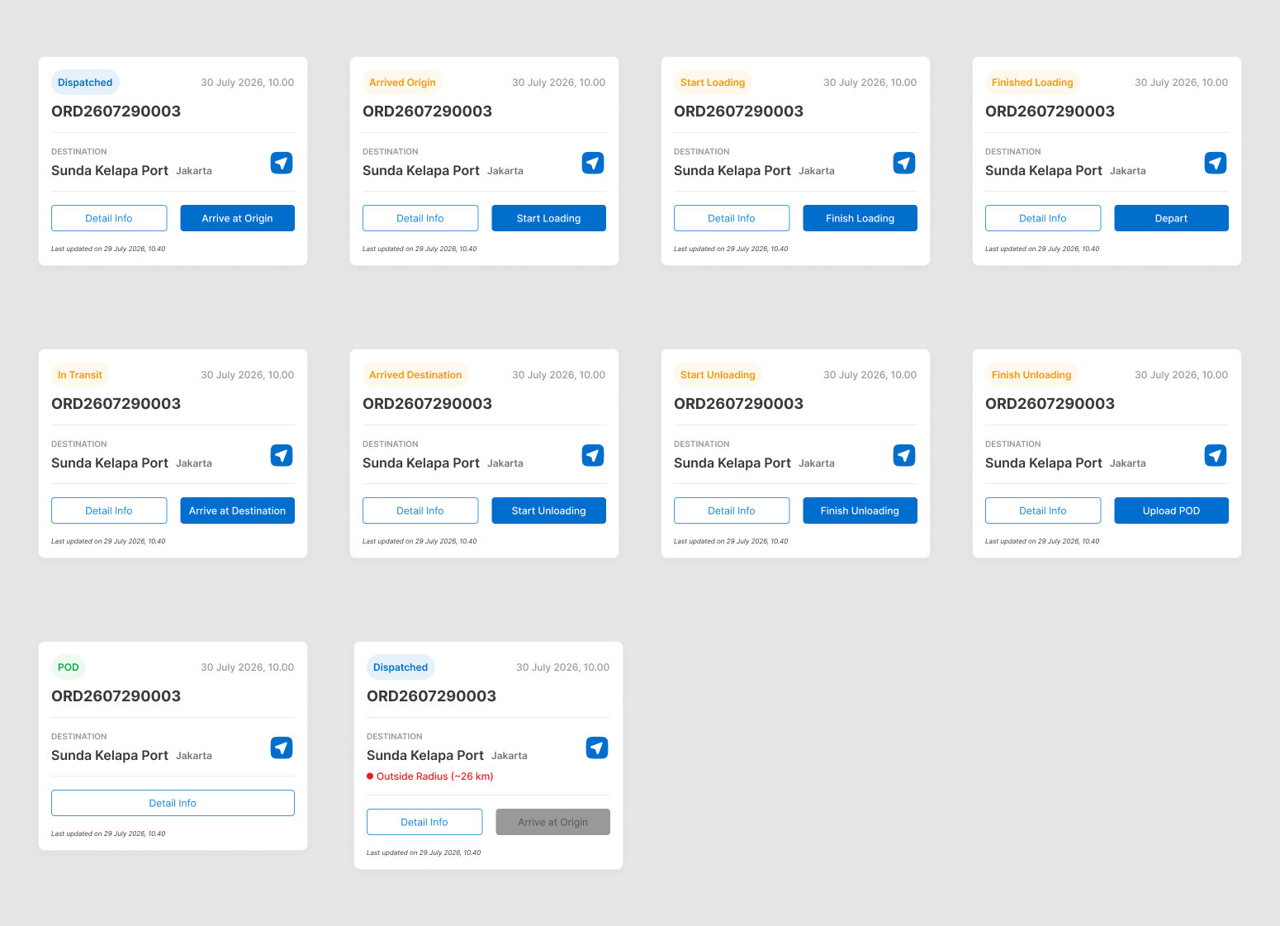Open map navigation in Finished Loading card
1280x926 pixels.
click(1216, 163)
